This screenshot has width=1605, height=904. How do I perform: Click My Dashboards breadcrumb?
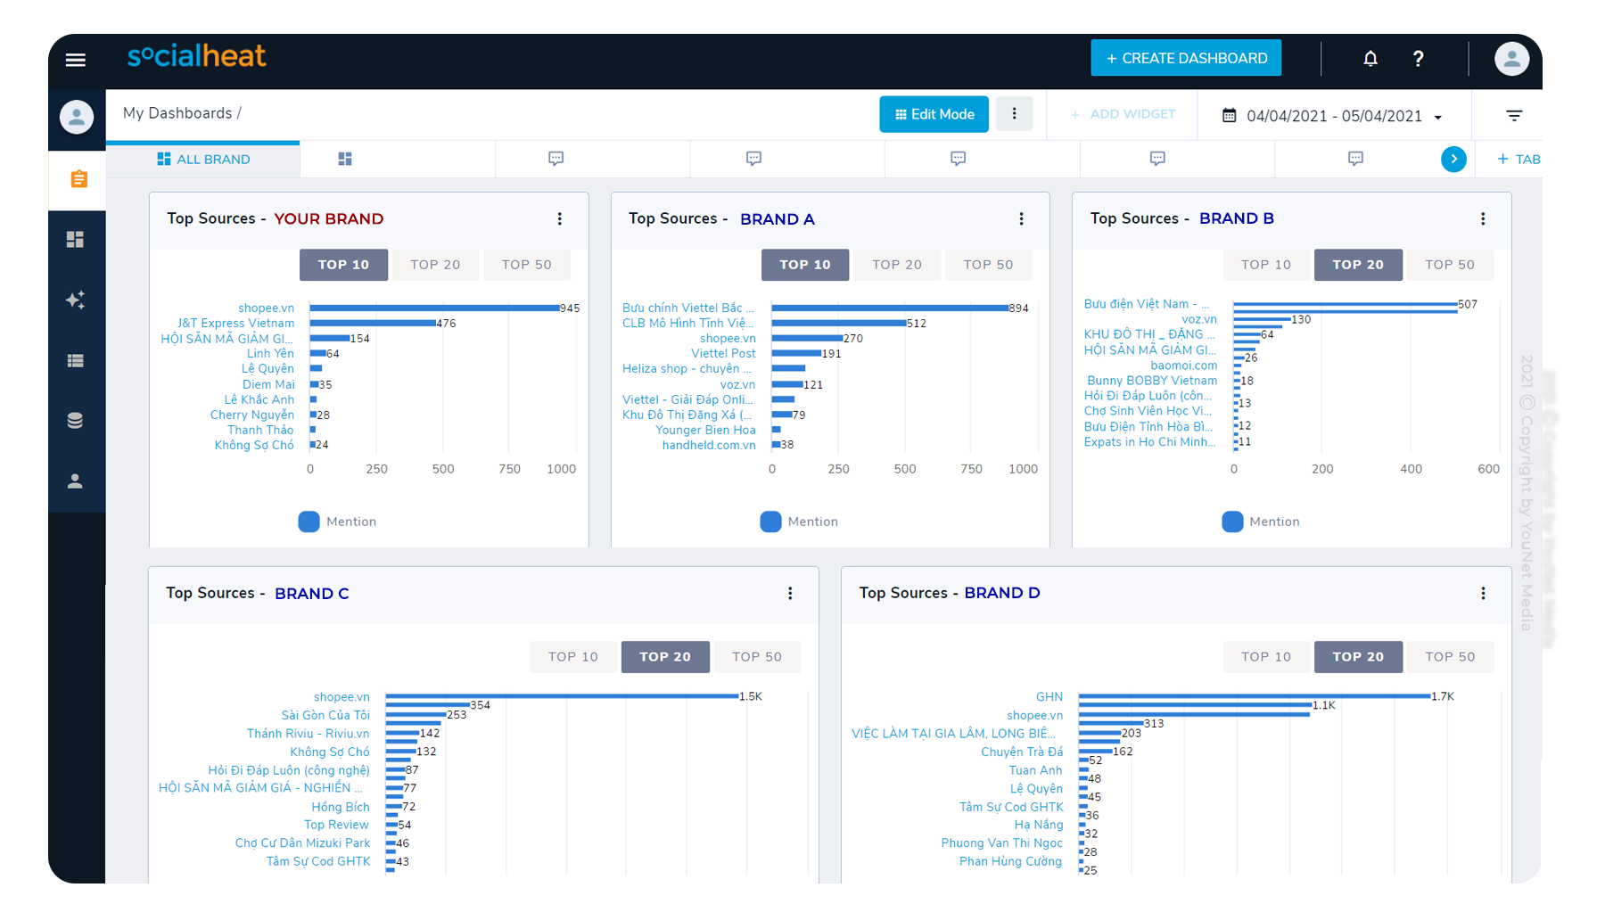point(177,113)
